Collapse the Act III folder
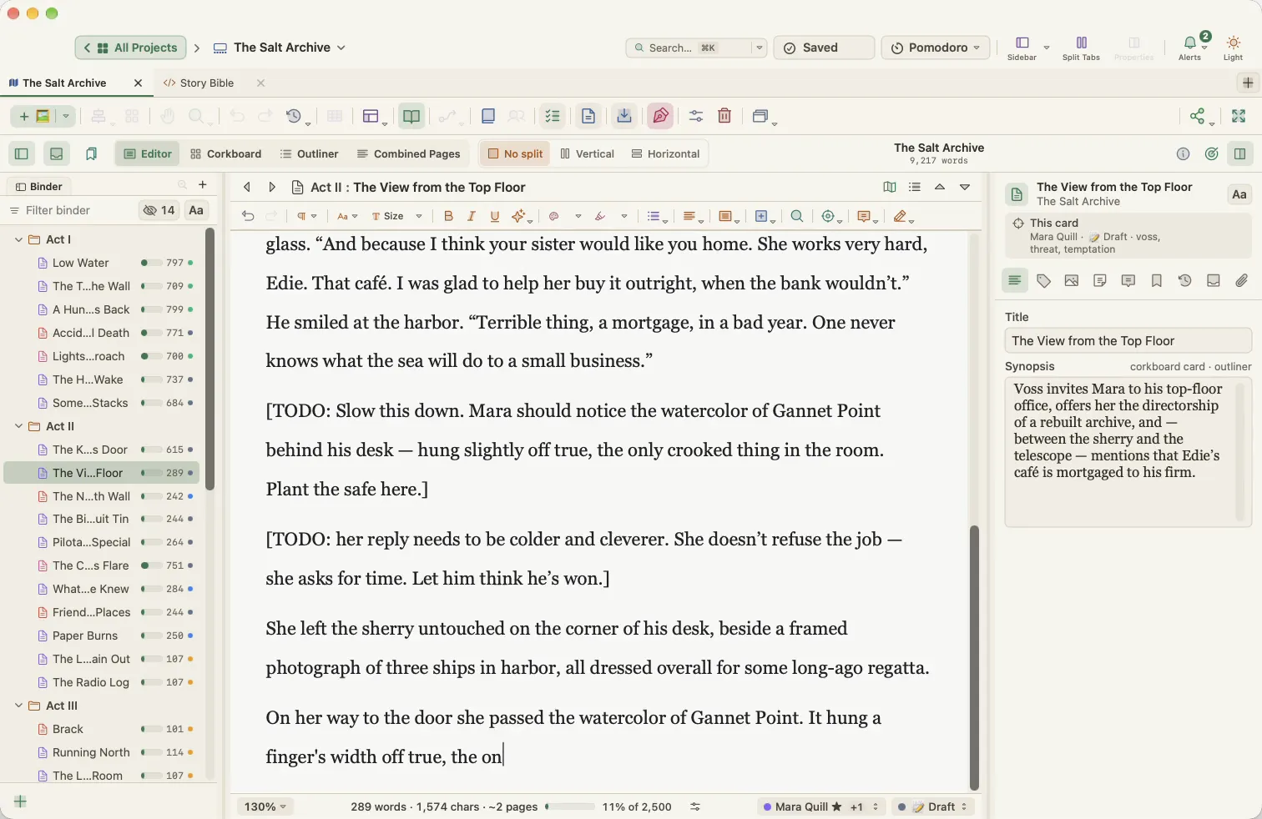The image size is (1262, 819). pyautogui.click(x=18, y=706)
